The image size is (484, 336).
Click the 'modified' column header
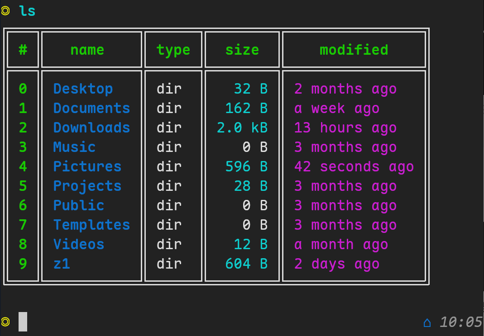coord(354,50)
